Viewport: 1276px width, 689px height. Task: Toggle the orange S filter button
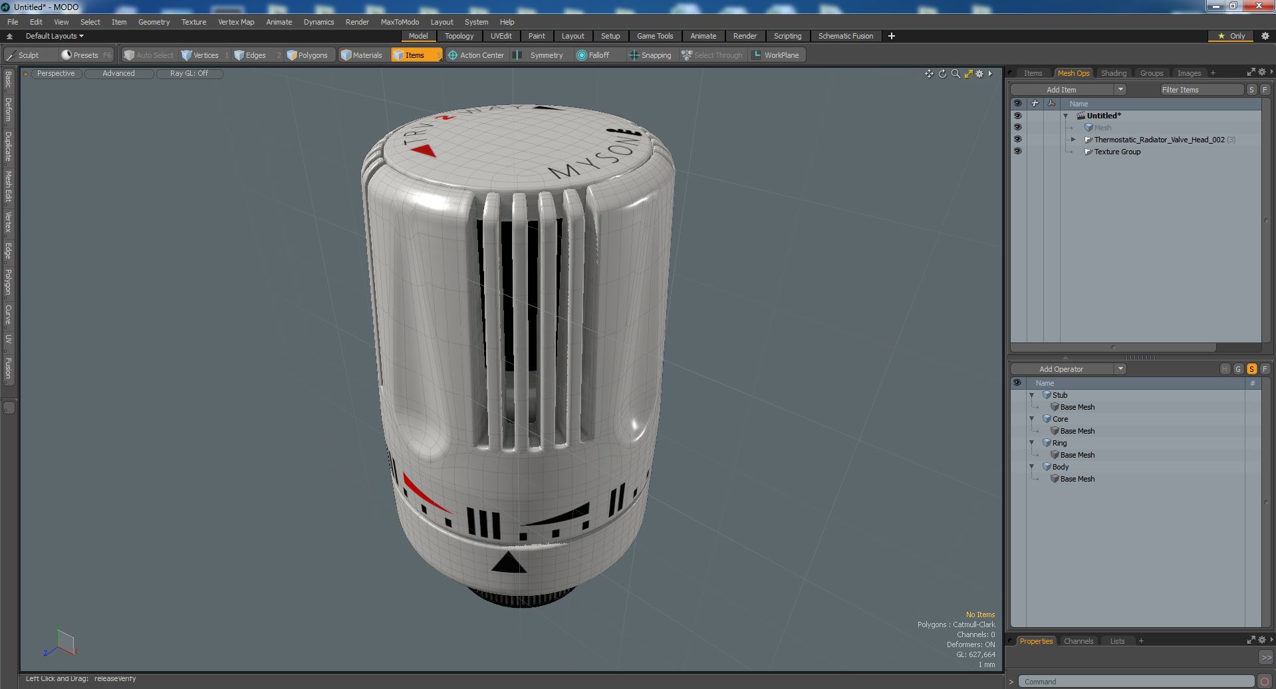click(1251, 369)
